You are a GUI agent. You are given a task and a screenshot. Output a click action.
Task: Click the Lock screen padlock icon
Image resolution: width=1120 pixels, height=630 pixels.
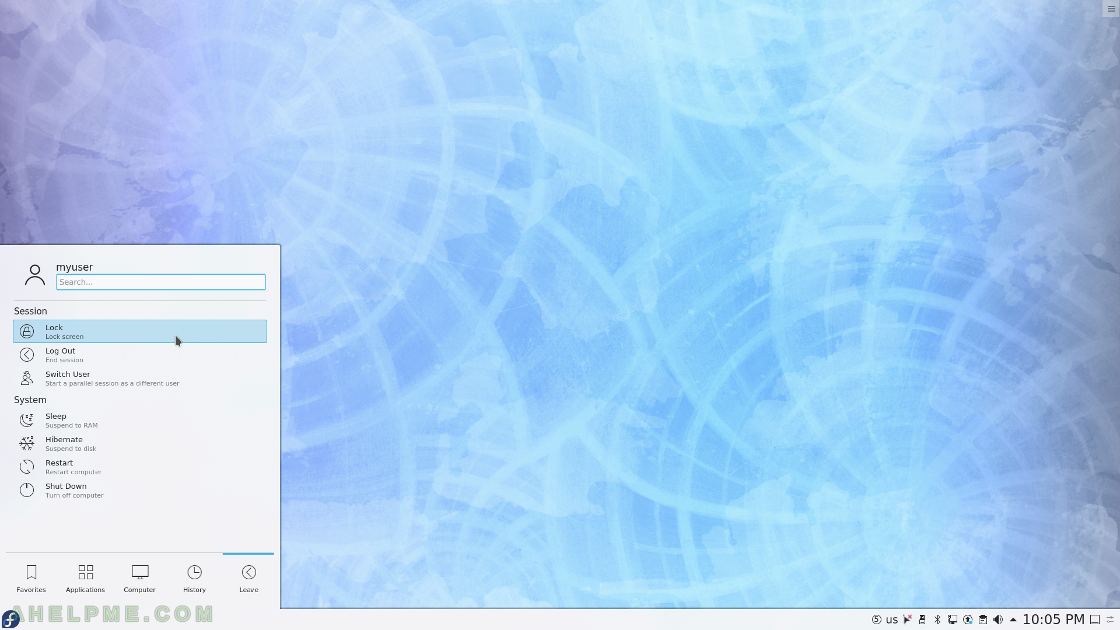27,331
